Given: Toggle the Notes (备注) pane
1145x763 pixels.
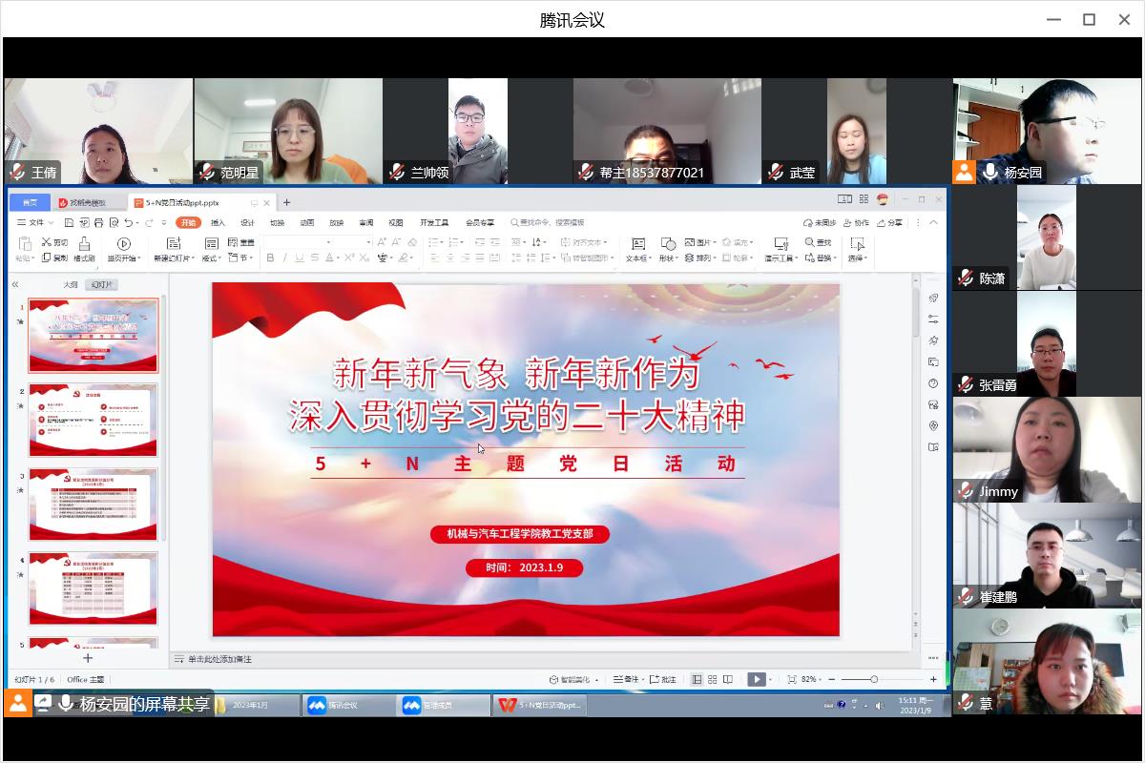Looking at the screenshot, I should [x=626, y=679].
